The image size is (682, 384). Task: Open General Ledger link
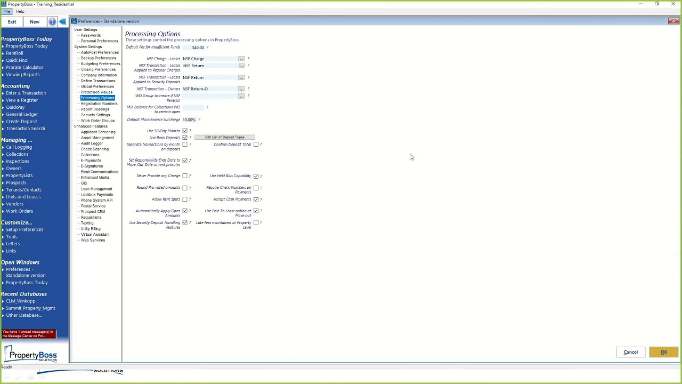click(x=22, y=115)
